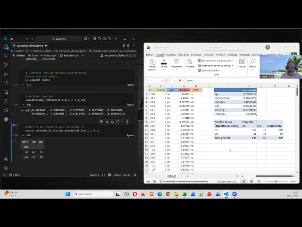The image size is (302, 227).
Task: Open the Search view in VS Code sidebar
Action: click(x=6, y=56)
